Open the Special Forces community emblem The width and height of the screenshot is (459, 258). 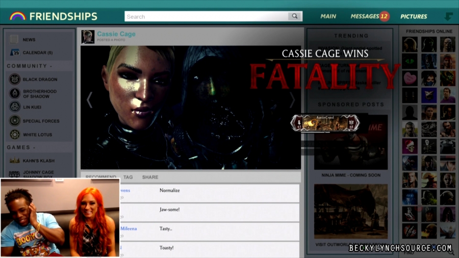(x=15, y=121)
